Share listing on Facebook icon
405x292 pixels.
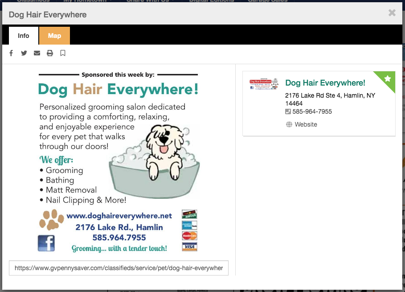pos(11,53)
